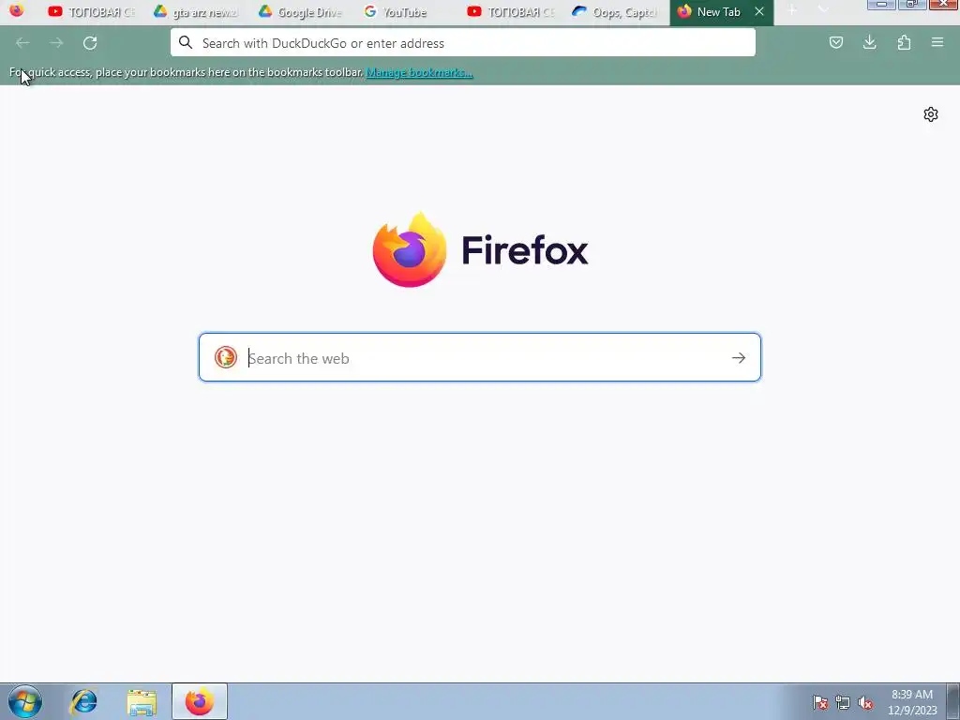Click the Firefox taskbar button
This screenshot has height=720, width=960.
pyautogui.click(x=200, y=701)
